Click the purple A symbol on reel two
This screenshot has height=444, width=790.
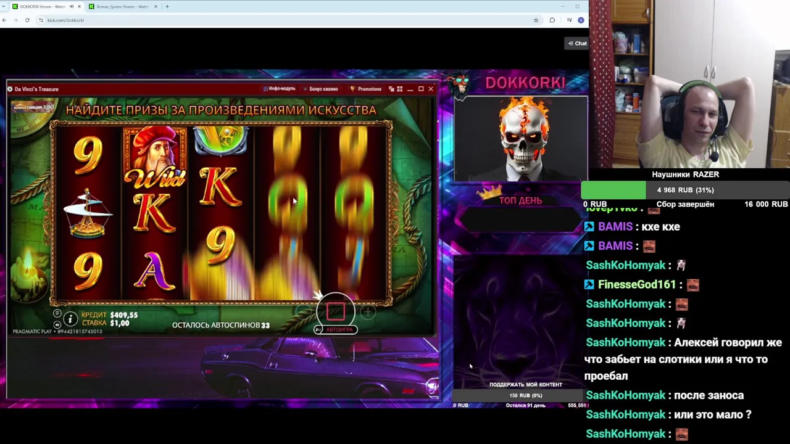154,272
